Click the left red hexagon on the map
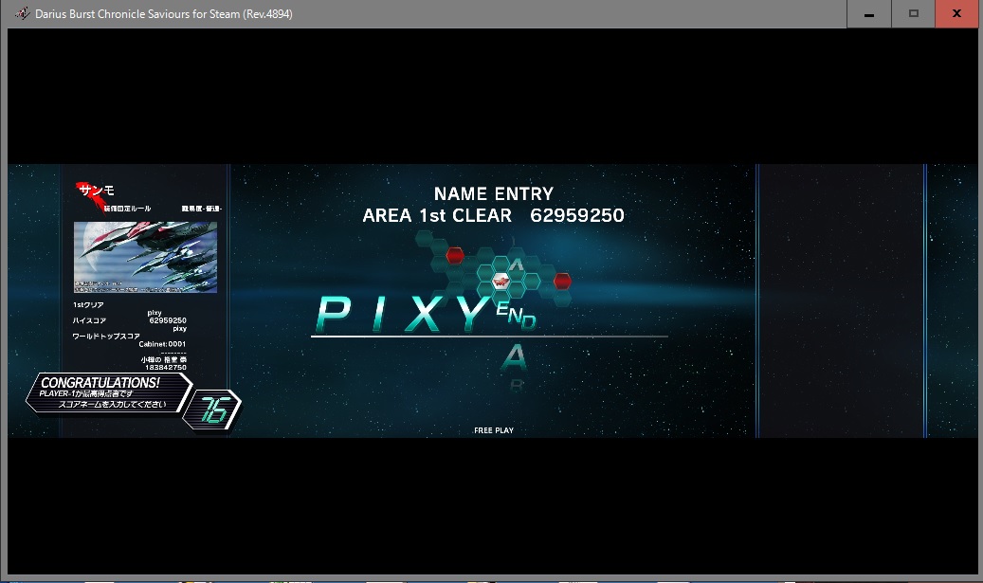Viewport: 983px width, 583px height. point(455,254)
